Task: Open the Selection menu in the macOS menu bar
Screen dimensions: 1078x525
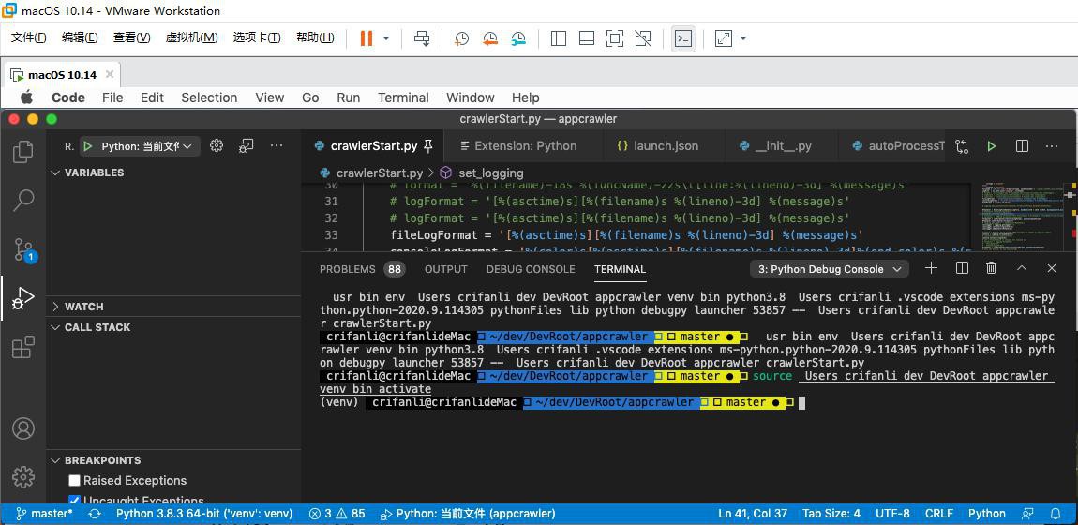Action: (x=209, y=97)
